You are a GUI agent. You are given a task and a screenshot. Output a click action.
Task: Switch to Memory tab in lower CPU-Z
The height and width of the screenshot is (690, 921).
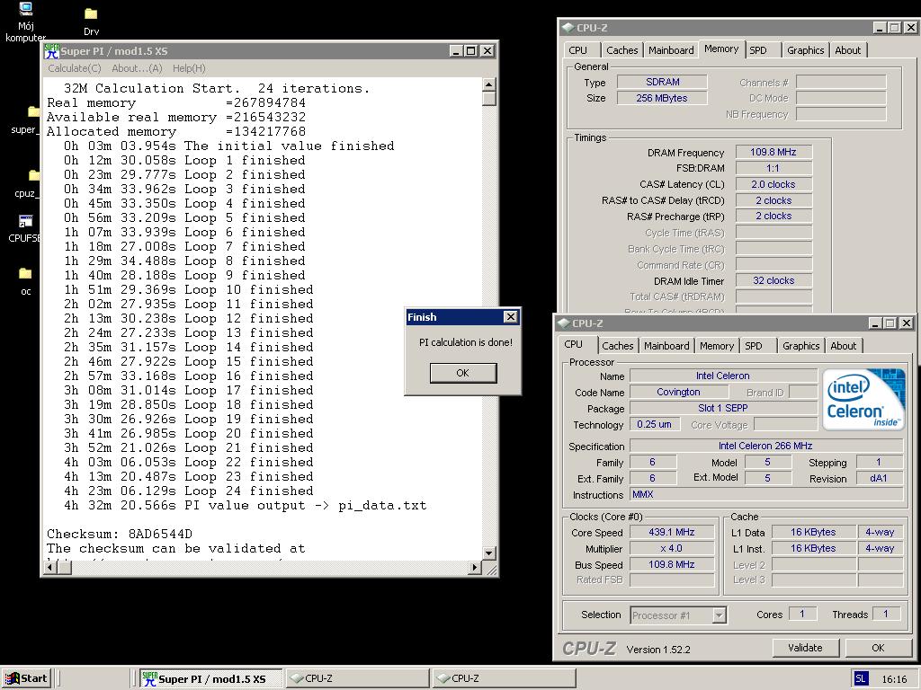[x=717, y=346]
